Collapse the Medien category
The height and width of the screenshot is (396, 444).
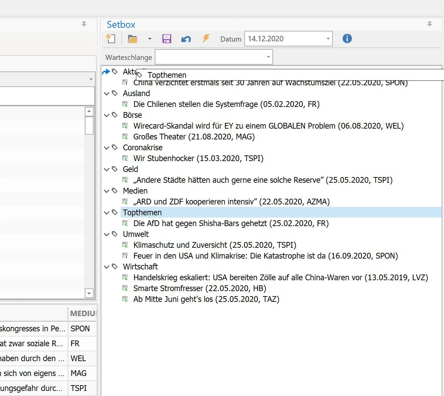(106, 191)
